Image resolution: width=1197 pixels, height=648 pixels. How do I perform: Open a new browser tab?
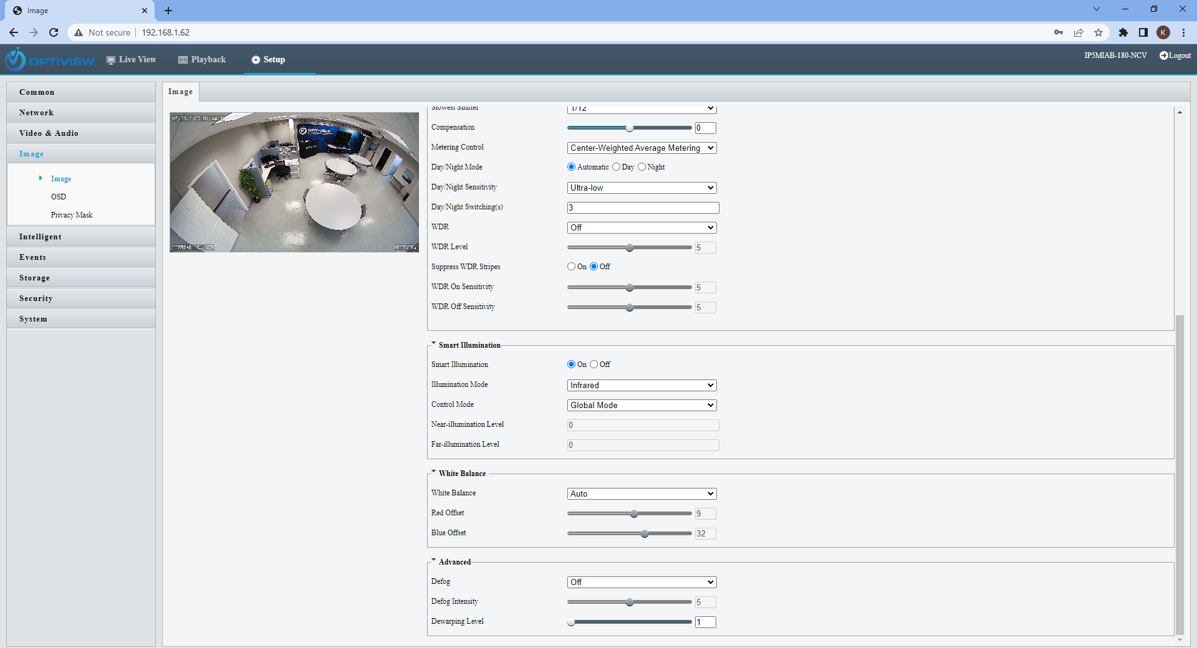pyautogui.click(x=168, y=11)
